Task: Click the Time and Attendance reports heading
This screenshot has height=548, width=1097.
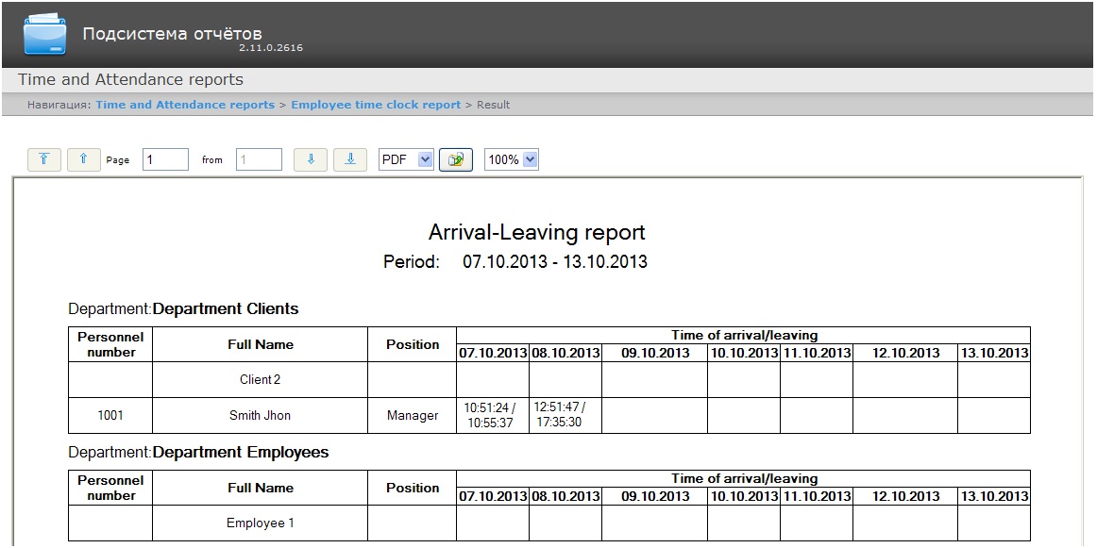Action: tap(131, 80)
